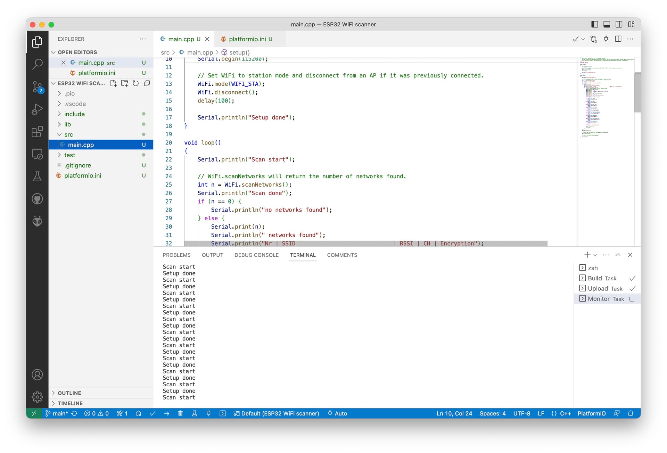
Task: Toggle the primary side bar layout button
Action: coord(595,24)
